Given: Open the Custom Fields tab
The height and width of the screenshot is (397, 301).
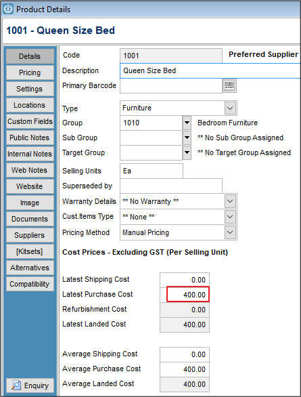Looking at the screenshot, I should (x=30, y=121).
